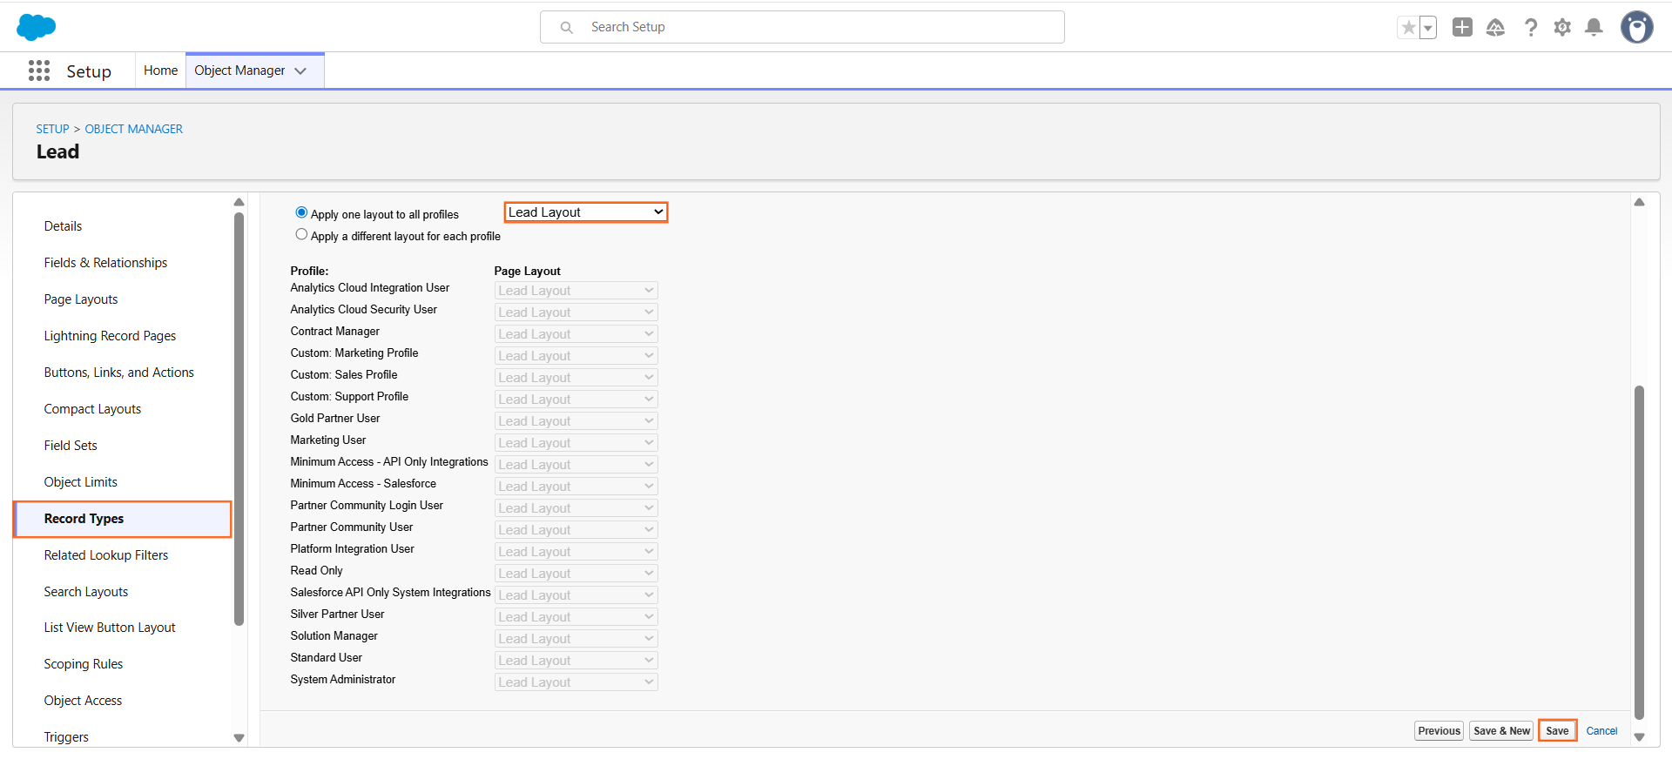
Task: Open Buttons, Links, and Actions section
Action: pos(119,373)
